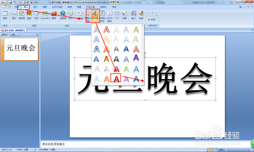
Task: Expand the undo history dropdown arrow
Action: (17, 2)
